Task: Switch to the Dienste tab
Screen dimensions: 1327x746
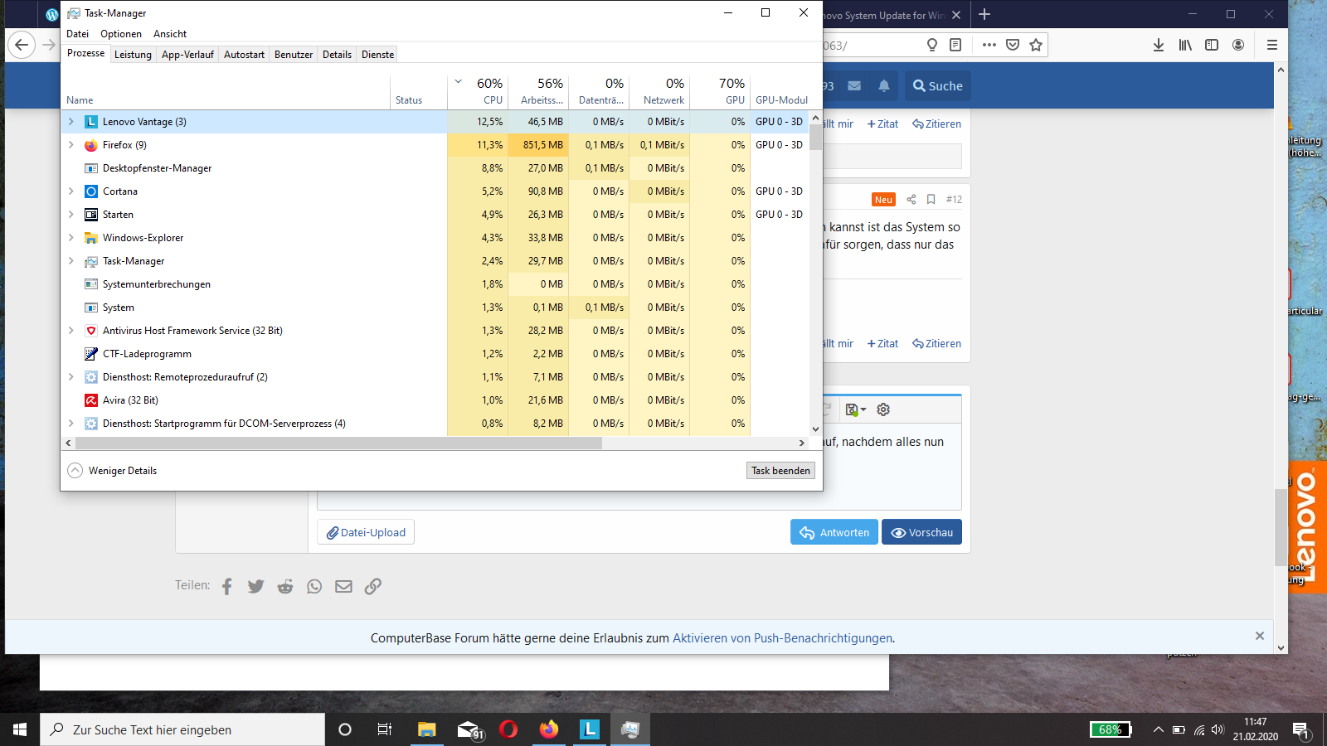Action: point(377,55)
